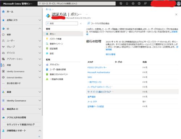Viewport: 181px width, 139px height.
Task: Open FIDO2 セキュリティ キー method link
Action: click(x=97, y=67)
